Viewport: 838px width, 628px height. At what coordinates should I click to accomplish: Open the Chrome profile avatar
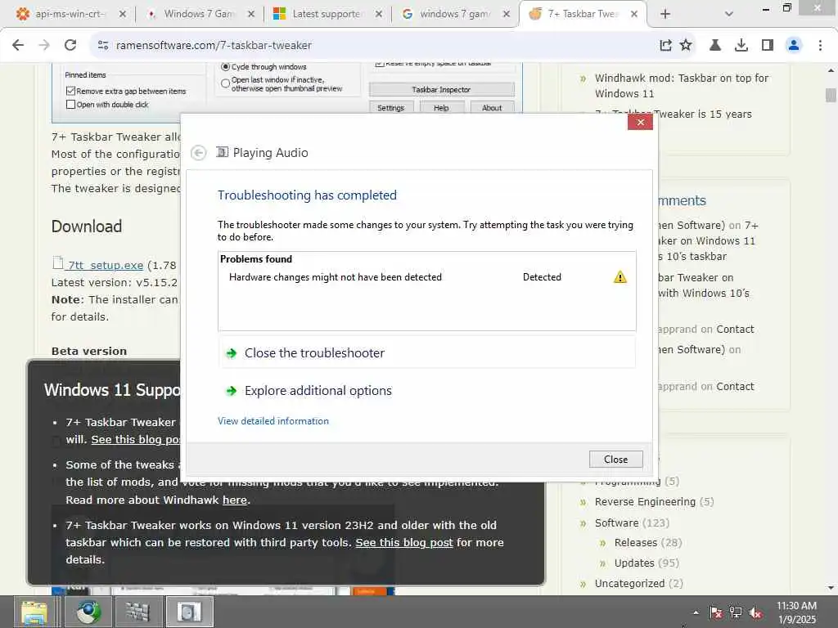pyautogui.click(x=794, y=46)
